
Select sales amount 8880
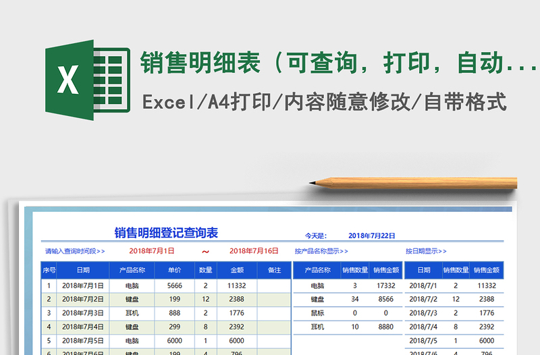click(x=385, y=327)
